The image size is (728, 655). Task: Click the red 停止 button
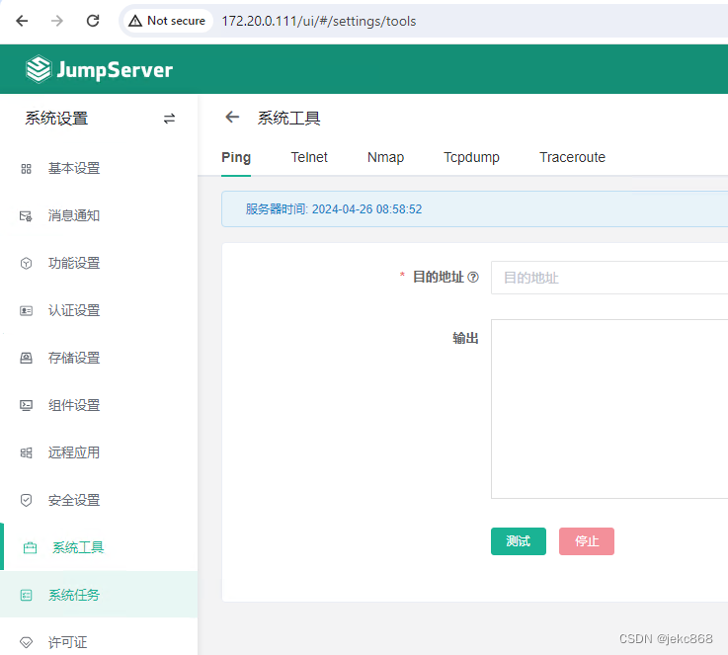587,541
